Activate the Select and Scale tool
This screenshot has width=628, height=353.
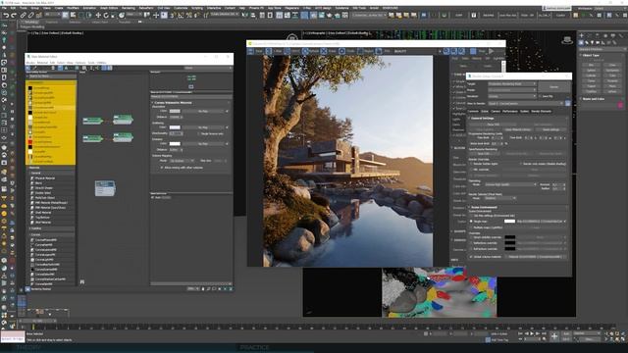click(x=114, y=16)
